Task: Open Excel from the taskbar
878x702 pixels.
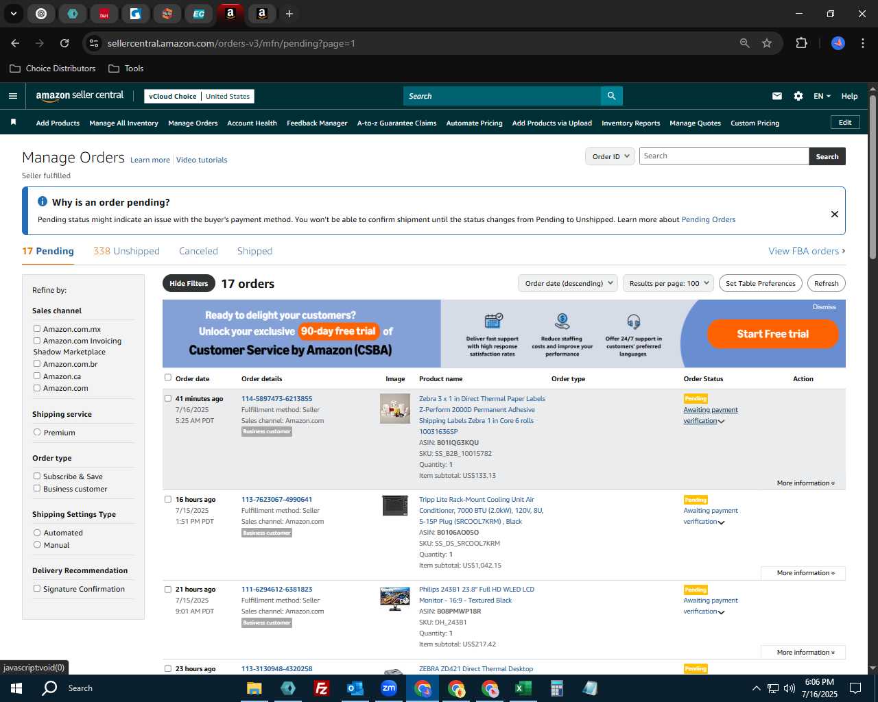Action: pos(523,688)
